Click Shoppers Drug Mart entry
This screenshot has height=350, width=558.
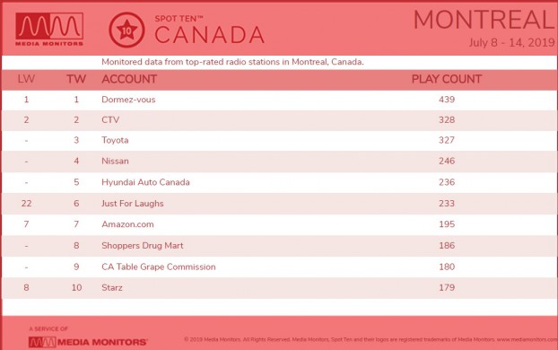click(x=143, y=246)
